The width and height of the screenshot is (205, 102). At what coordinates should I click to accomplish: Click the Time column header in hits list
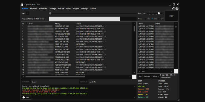click(x=141, y=23)
